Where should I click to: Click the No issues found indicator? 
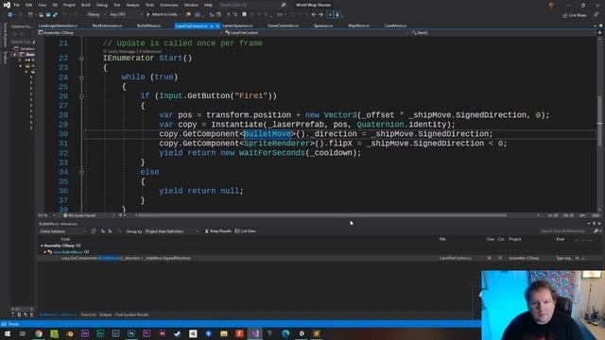[79, 215]
